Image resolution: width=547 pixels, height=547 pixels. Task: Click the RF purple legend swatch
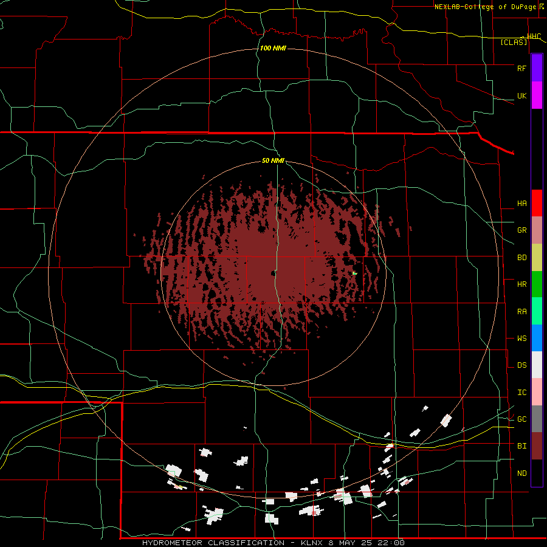(537, 68)
